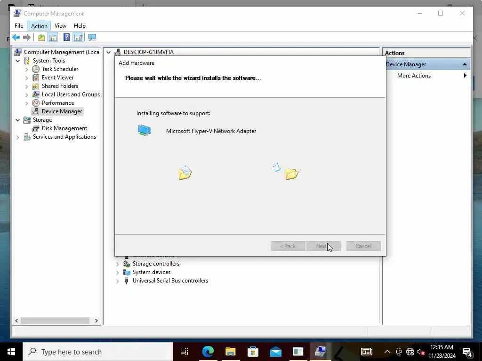Screen dimensions: 482x361
Task: Collapse Device Manager section in Actions pane
Action: click(x=465, y=64)
